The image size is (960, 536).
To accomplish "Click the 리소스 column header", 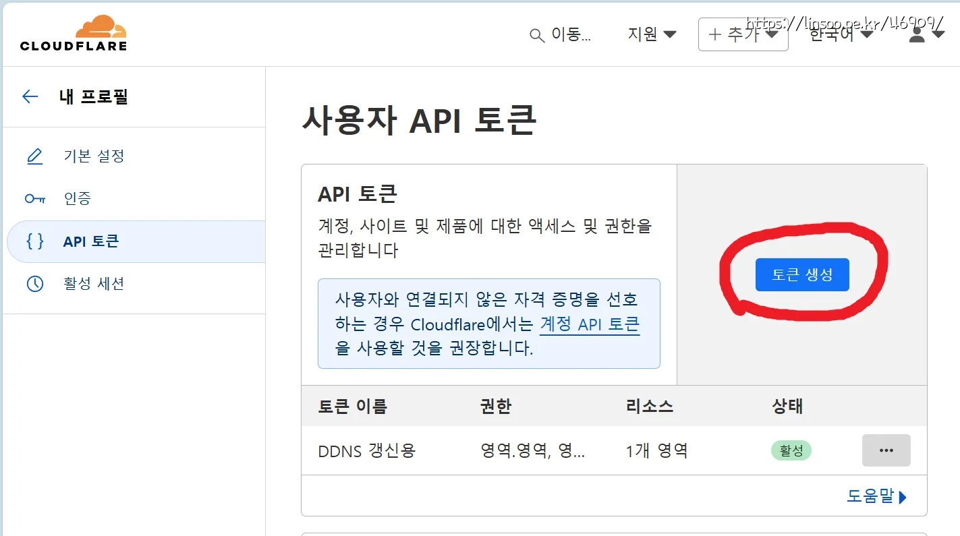I will pos(650,407).
